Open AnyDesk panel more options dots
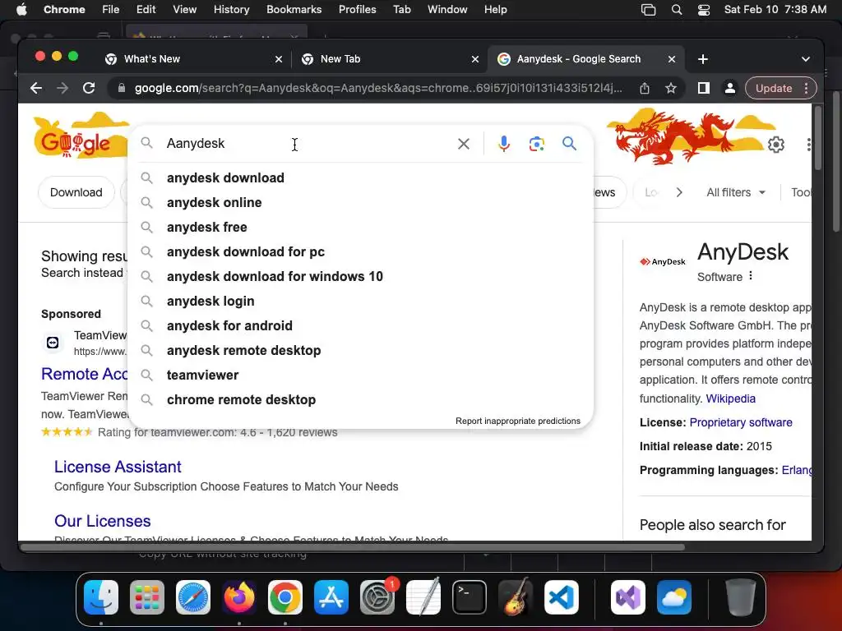The image size is (842, 631). (x=751, y=276)
